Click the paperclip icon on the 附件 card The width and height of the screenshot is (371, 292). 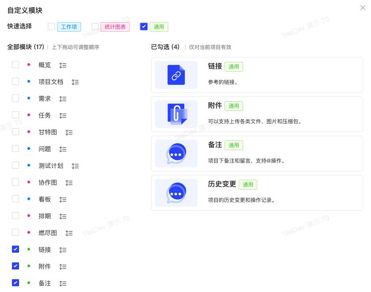tap(176, 114)
